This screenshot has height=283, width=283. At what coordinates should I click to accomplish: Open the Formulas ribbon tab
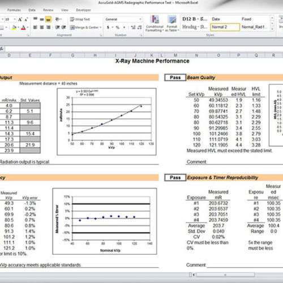click(14, 10)
